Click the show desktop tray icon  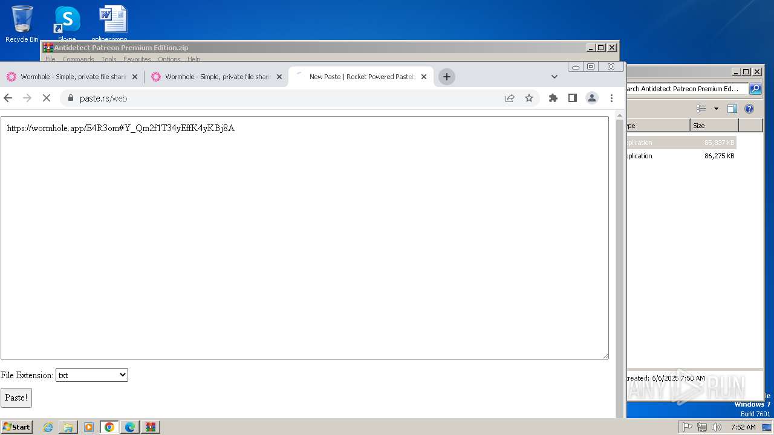[767, 427]
